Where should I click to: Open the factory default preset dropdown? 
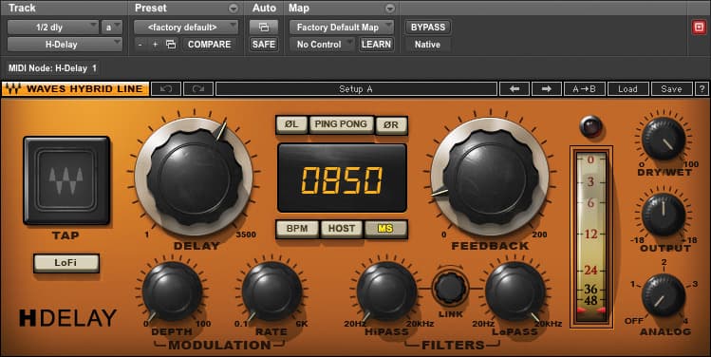click(x=186, y=28)
